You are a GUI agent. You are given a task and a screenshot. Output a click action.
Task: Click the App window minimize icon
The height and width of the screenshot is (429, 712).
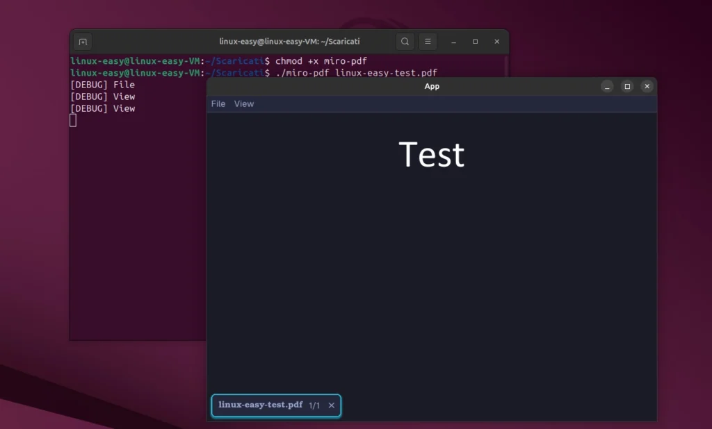[606, 86]
